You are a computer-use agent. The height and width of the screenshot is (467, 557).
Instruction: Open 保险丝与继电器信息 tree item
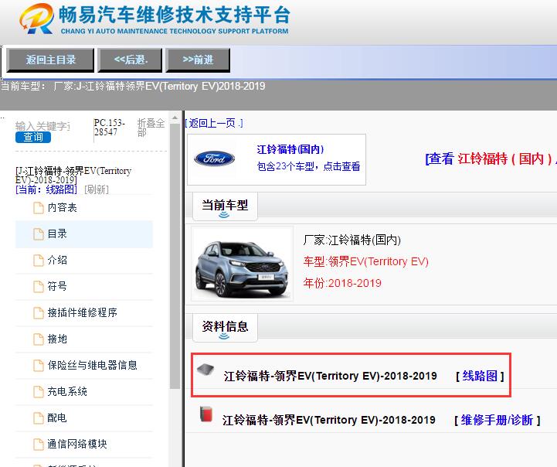point(92,365)
